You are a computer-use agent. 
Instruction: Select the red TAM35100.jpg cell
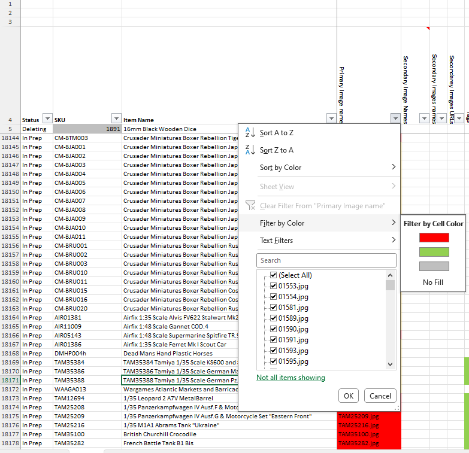coord(369,434)
